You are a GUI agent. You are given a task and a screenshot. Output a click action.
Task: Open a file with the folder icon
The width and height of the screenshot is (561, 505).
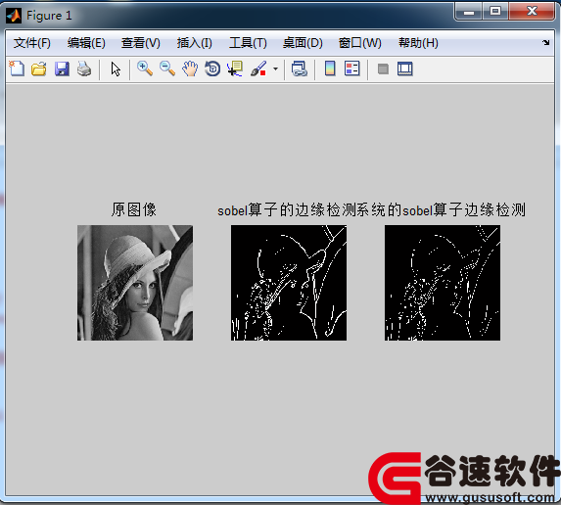[39, 69]
